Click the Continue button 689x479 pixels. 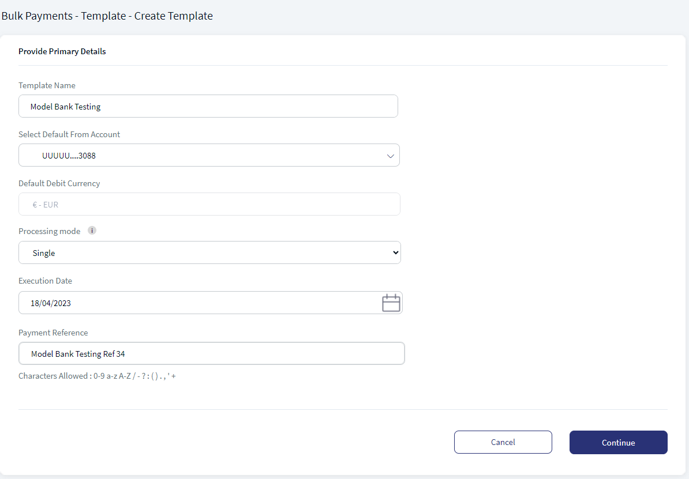pos(618,443)
